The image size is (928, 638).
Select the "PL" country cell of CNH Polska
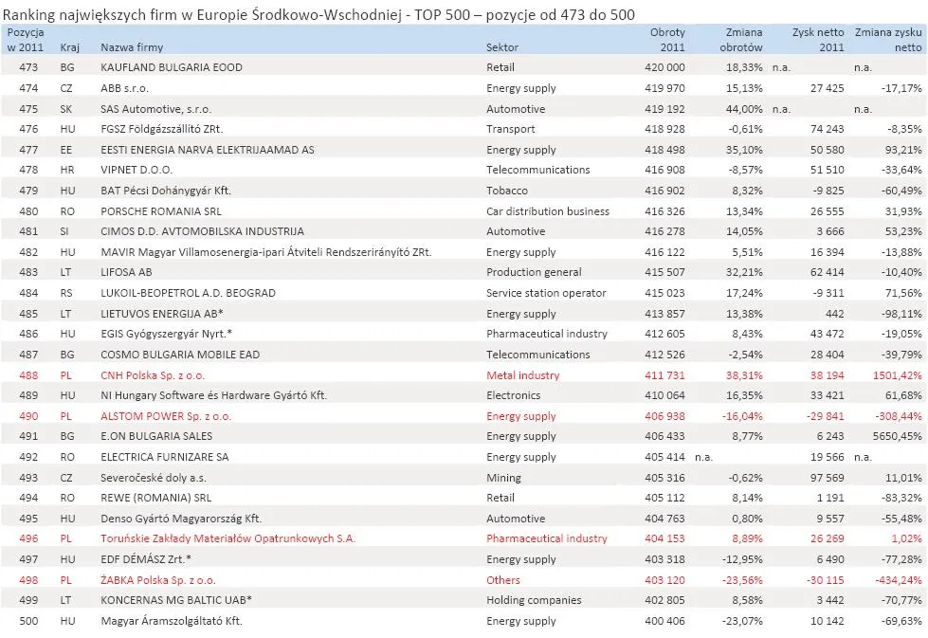pyautogui.click(x=69, y=374)
